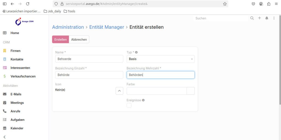Click the Farbe color swatch box
Viewport: 281px width, 140px height.
(190, 91)
